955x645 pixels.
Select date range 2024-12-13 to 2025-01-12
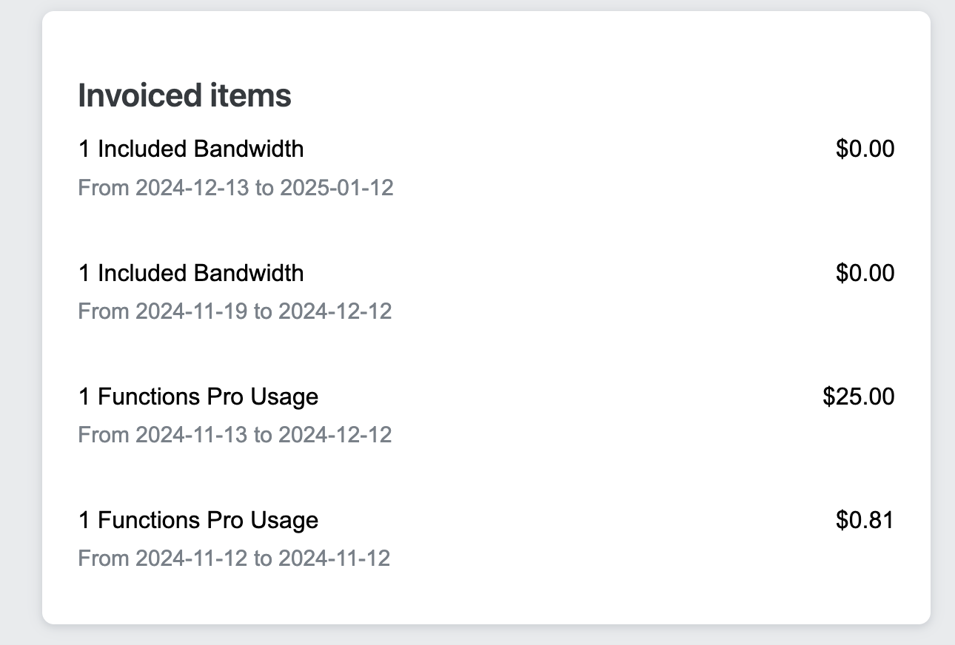tap(235, 188)
